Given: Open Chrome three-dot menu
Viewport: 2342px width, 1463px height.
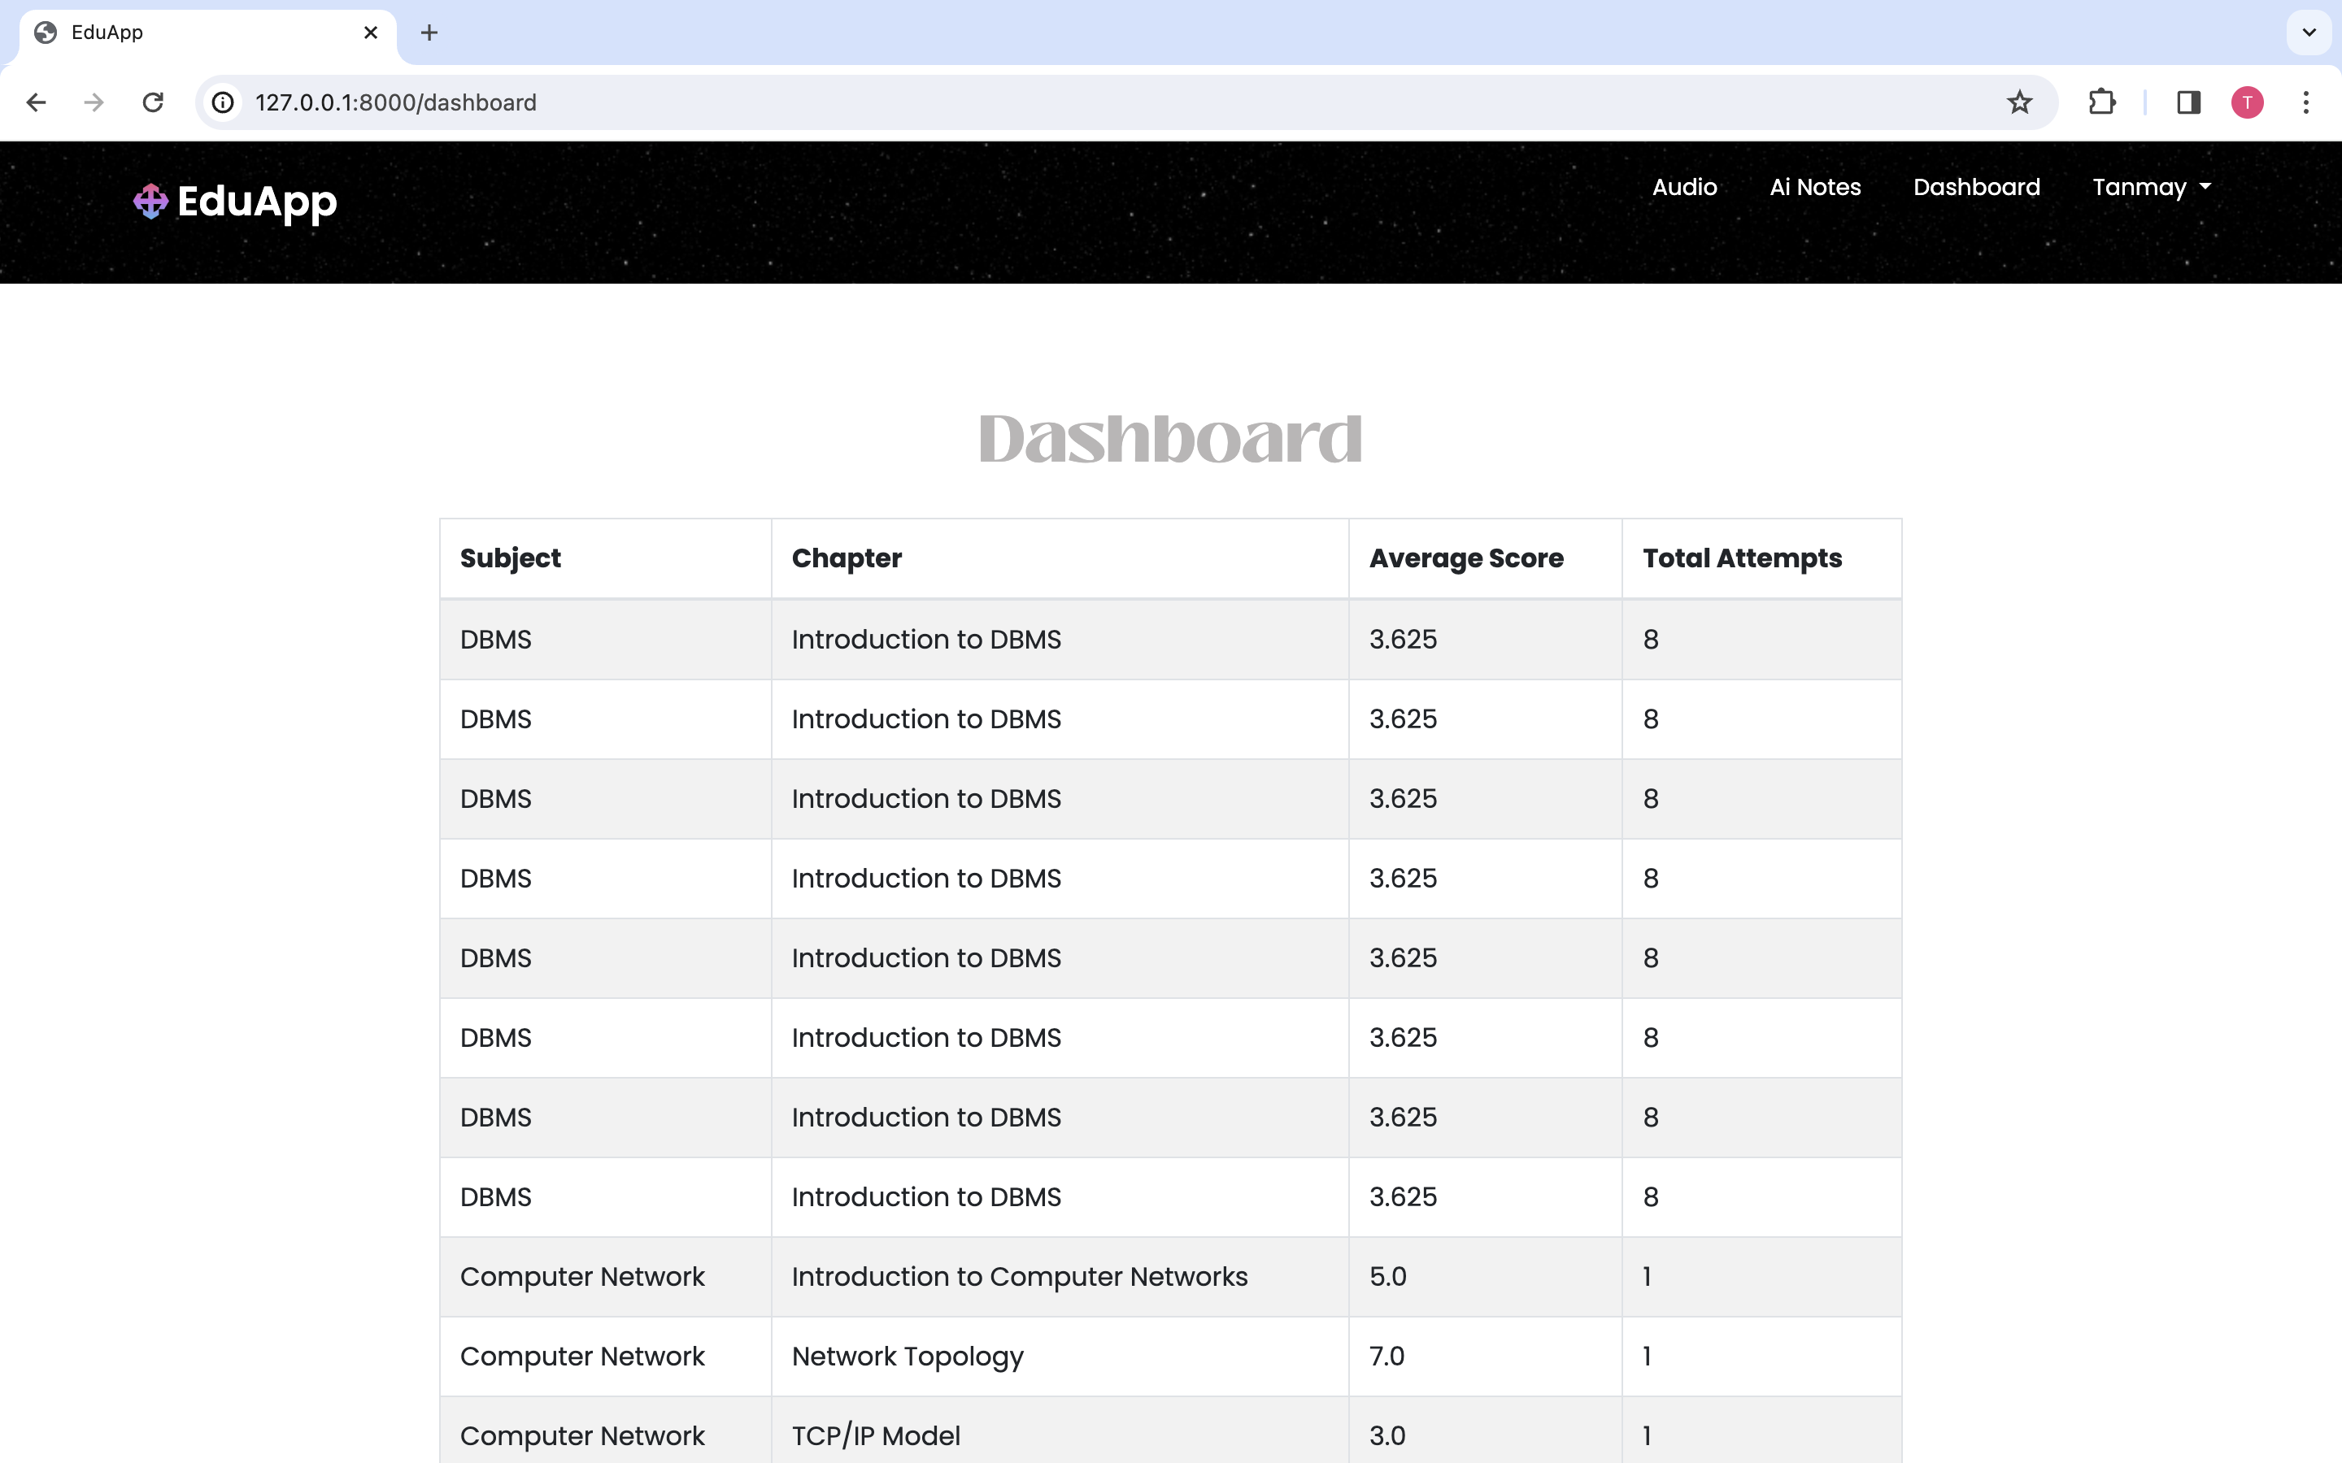Looking at the screenshot, I should [x=2306, y=102].
